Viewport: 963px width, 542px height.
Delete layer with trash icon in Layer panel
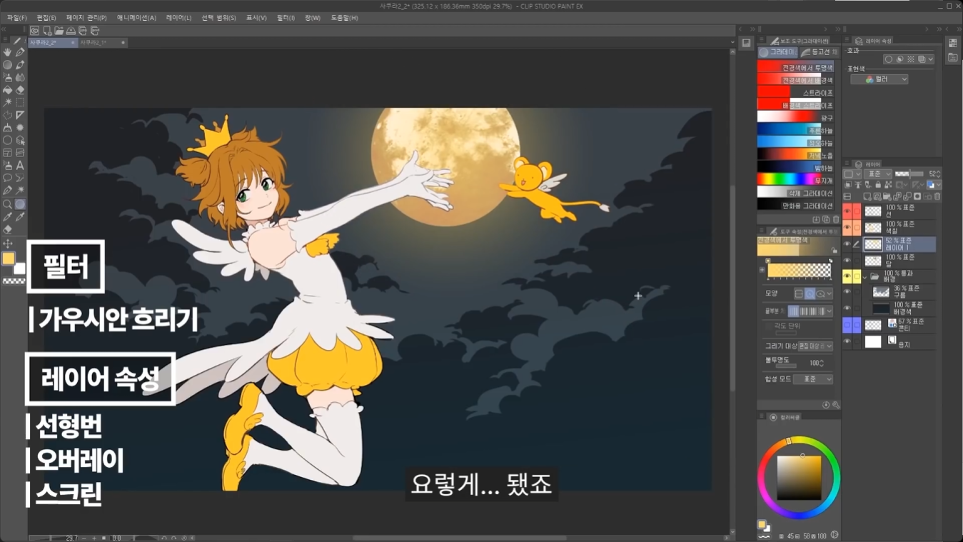point(937,196)
